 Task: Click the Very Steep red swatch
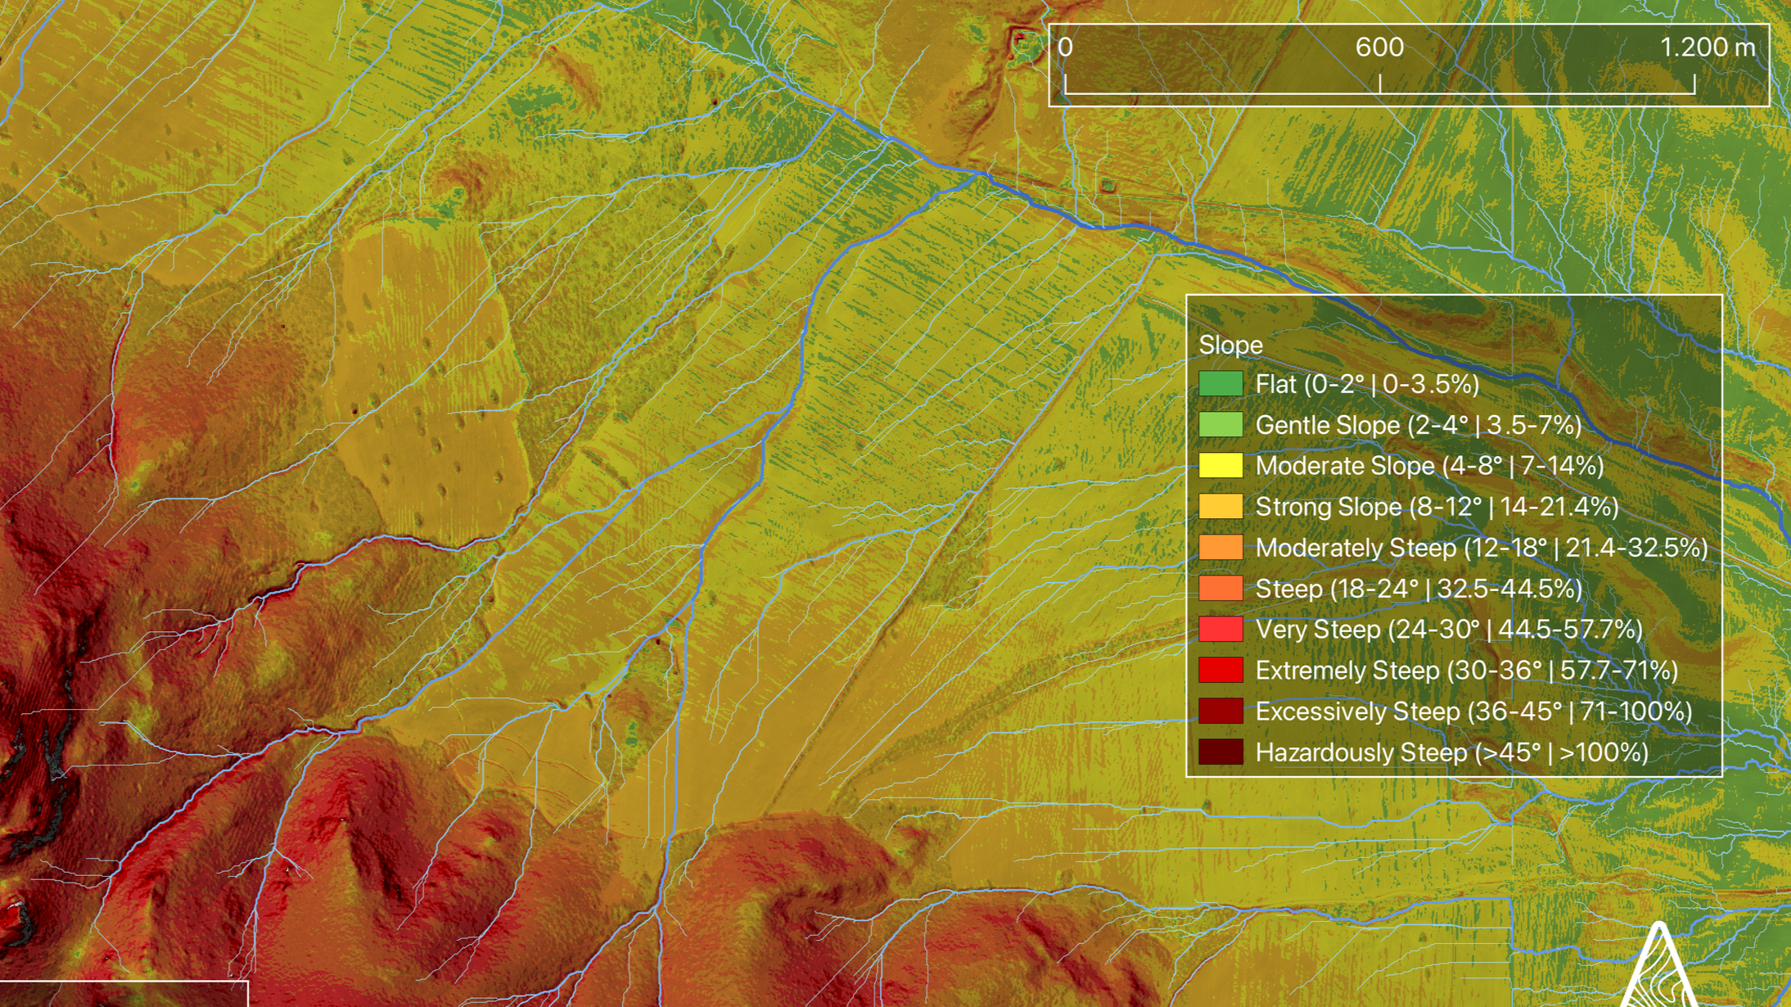pos(1220,630)
